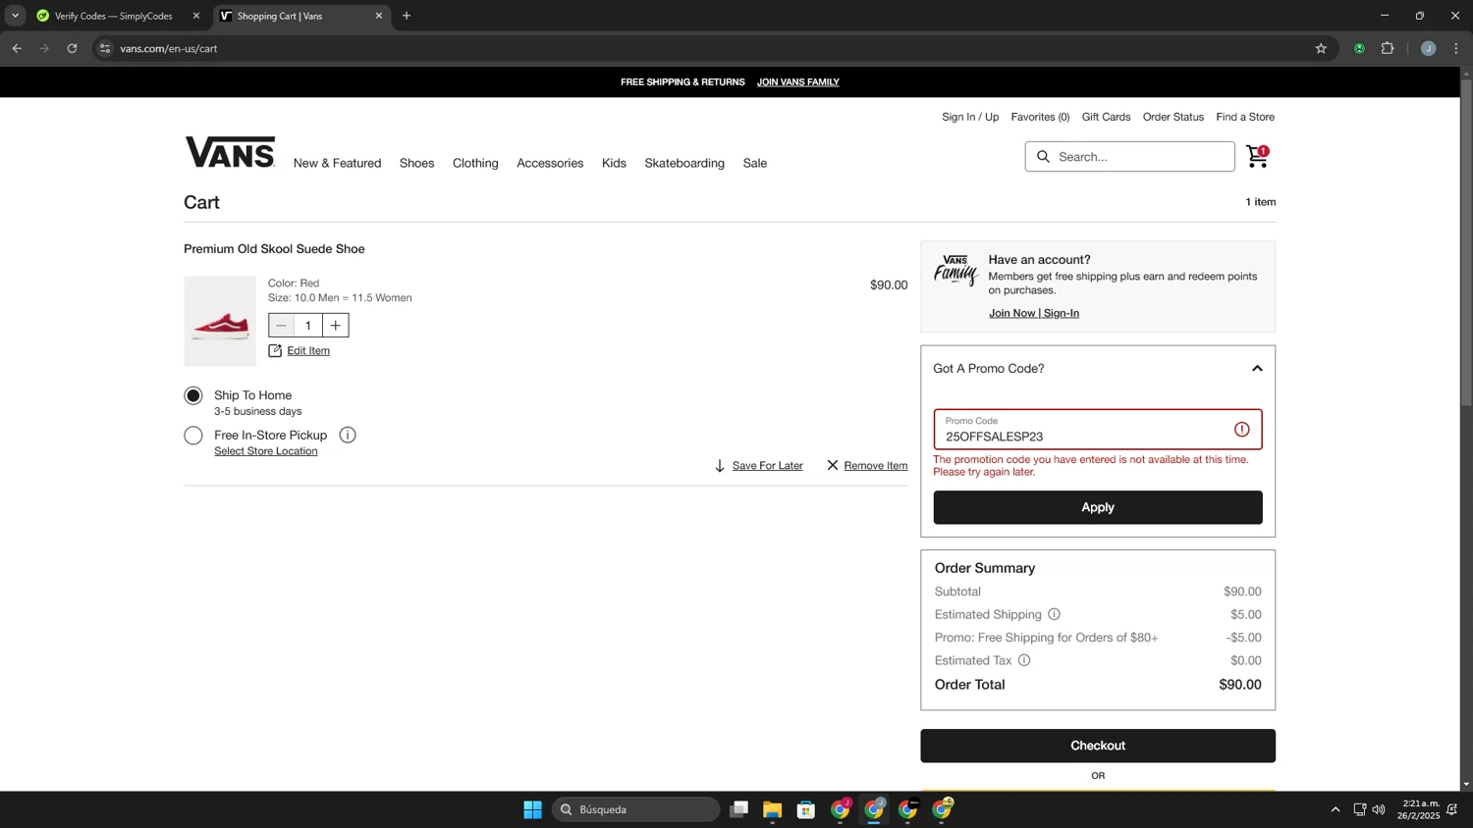Screen dimensions: 1473x828
Task: Open Skateboarding menu
Action: point(684,163)
